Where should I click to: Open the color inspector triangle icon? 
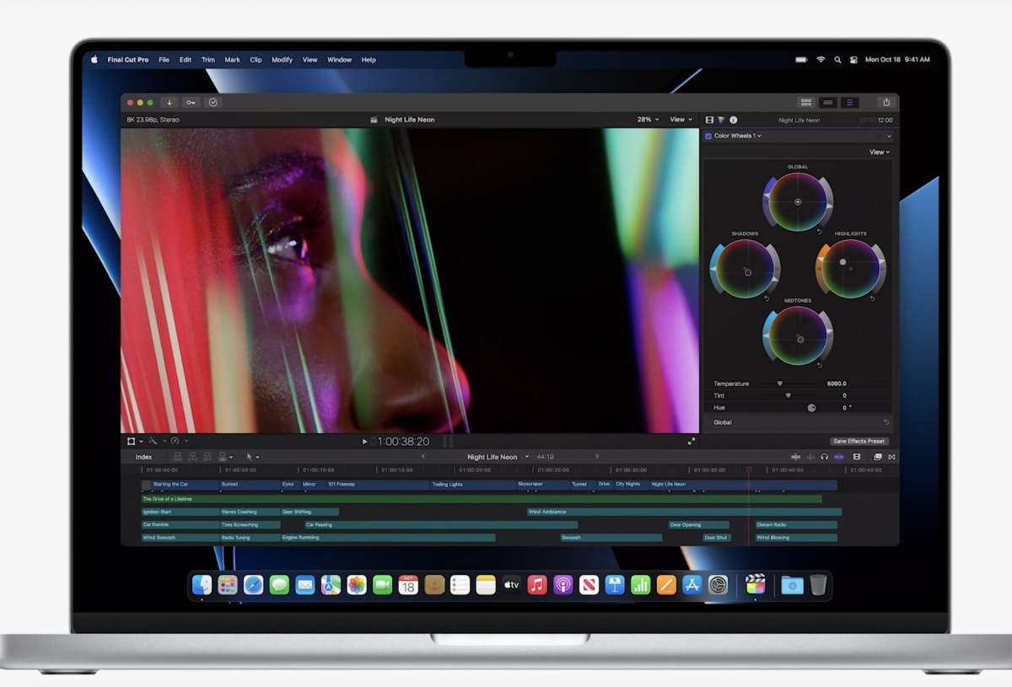tap(721, 120)
